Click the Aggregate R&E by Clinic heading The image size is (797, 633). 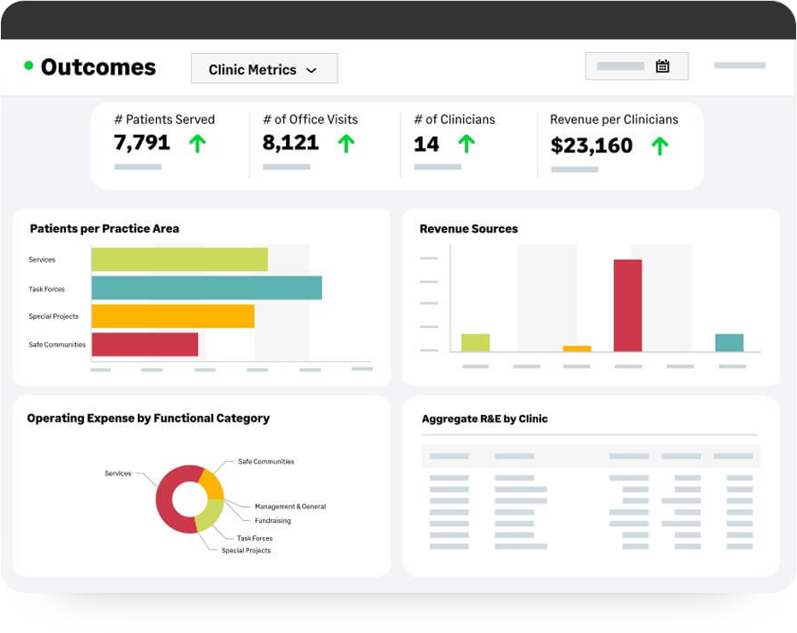(x=485, y=418)
